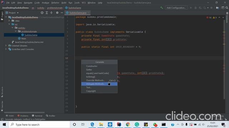Click the Stop square icon in toolbar
Image resolution: width=229 pixels, height=128 pixels.
pyautogui.click(x=211, y=8)
